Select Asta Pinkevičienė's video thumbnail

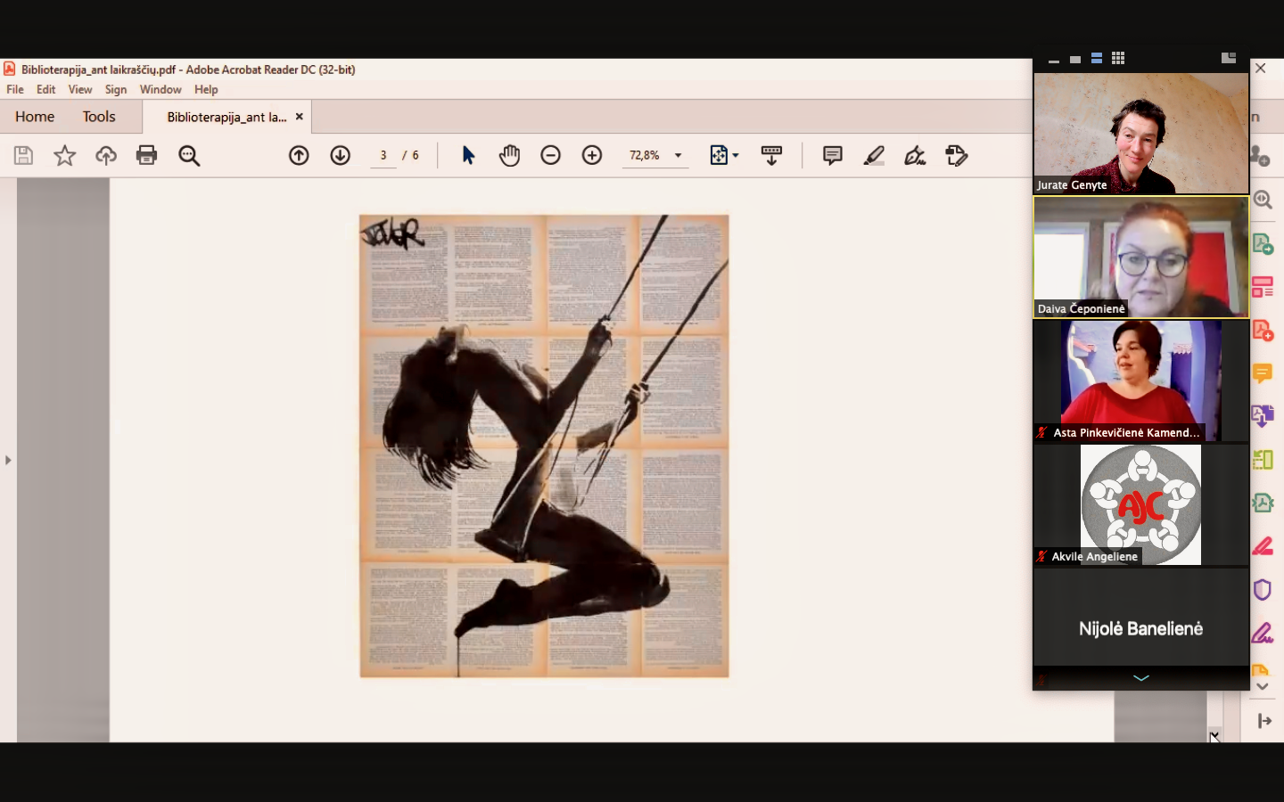coord(1140,381)
